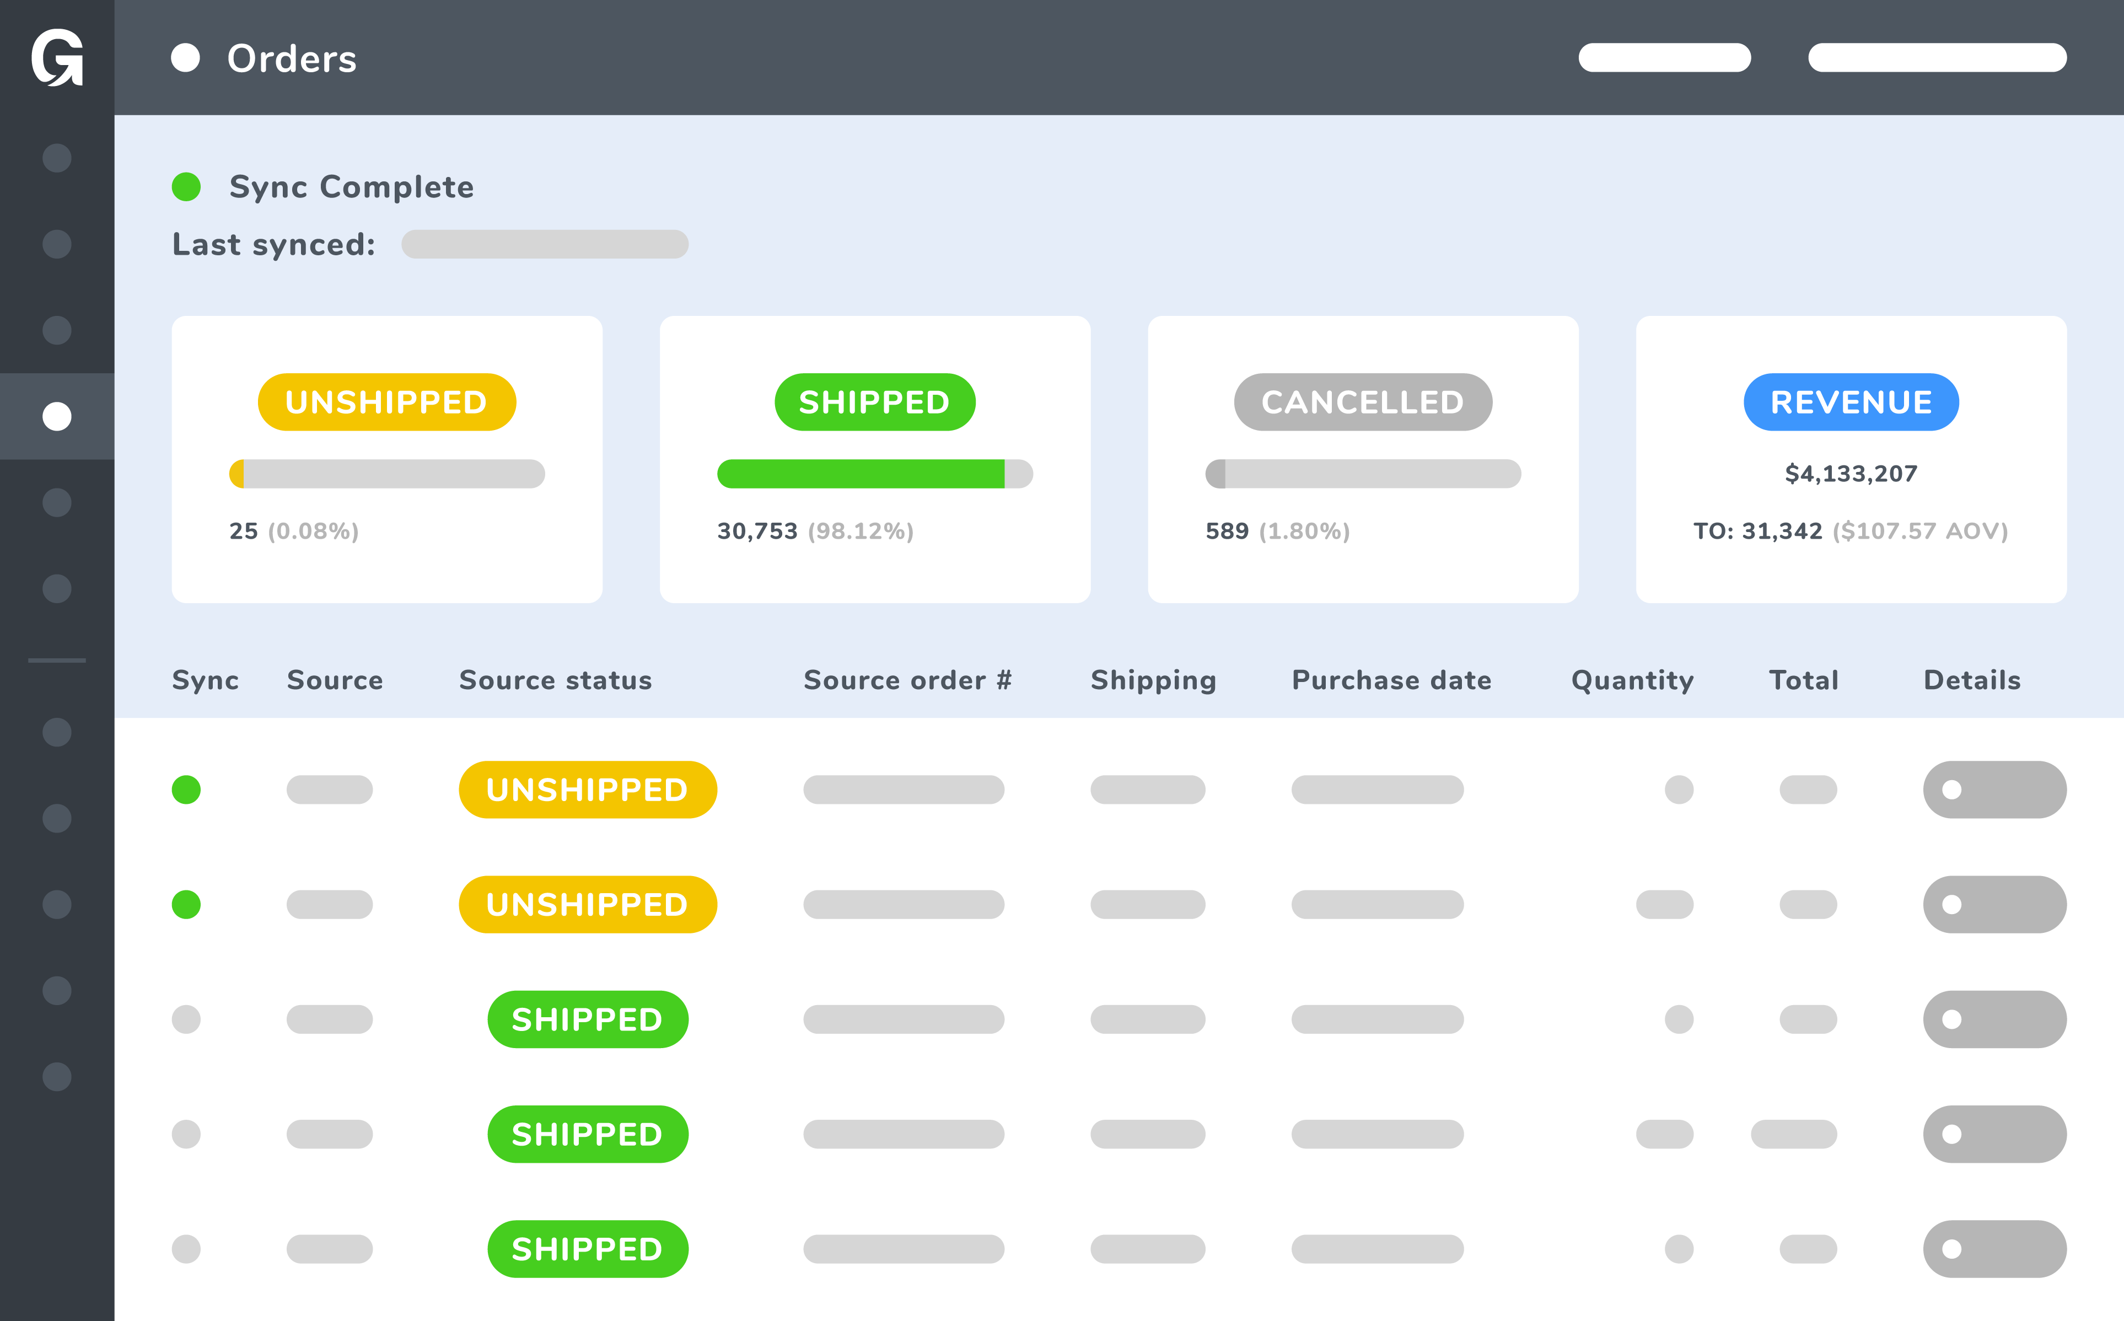2124x1321 pixels.
Task: Click the UNSHIPPED summary card badge
Action: tap(386, 402)
